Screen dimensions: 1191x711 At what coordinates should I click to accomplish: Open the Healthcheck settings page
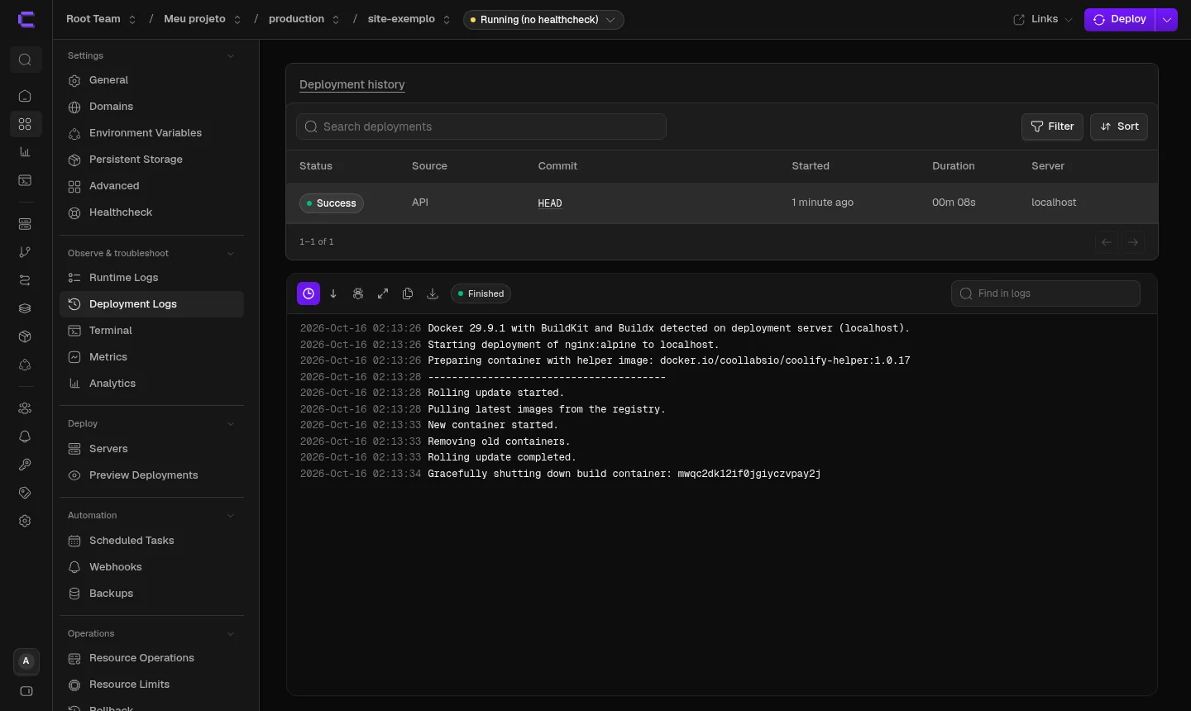(x=152, y=212)
